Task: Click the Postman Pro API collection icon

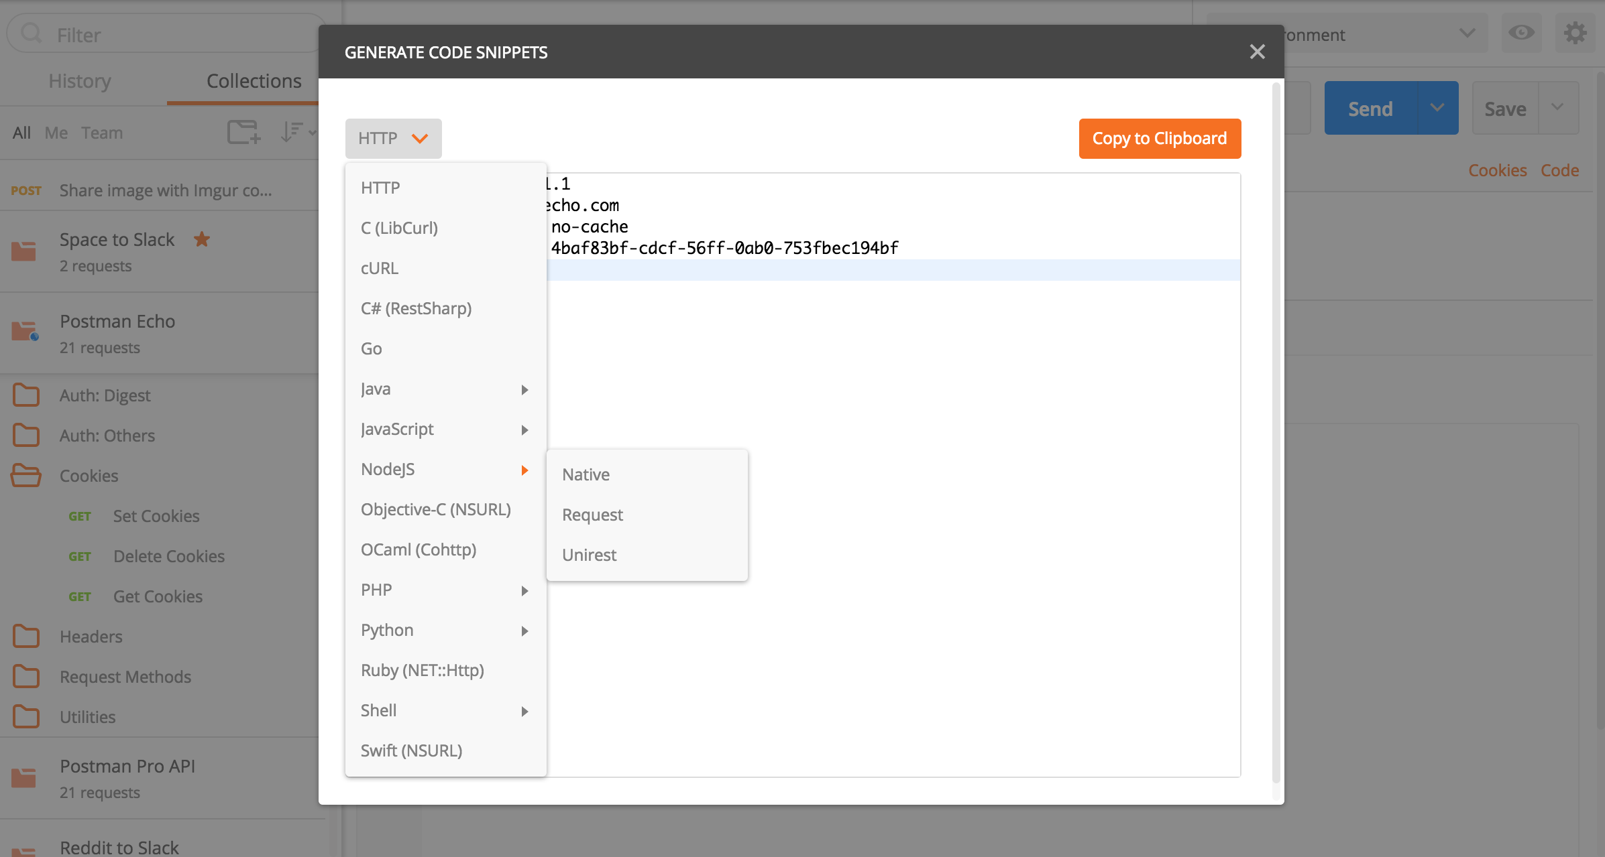Action: pyautogui.click(x=23, y=777)
